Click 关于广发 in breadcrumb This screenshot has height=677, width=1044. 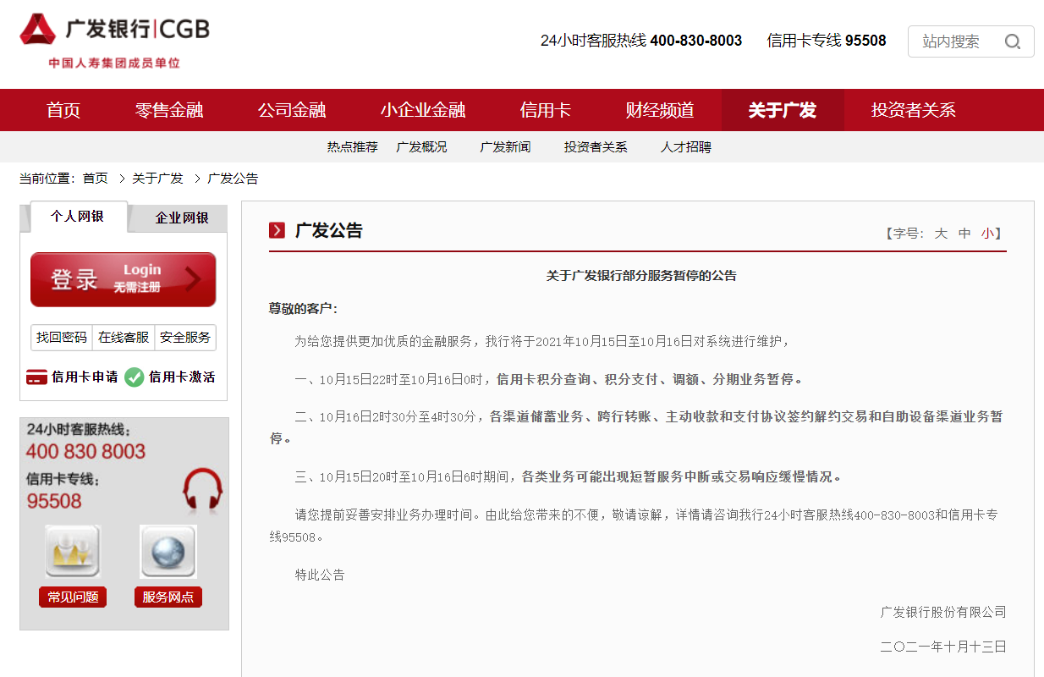click(157, 179)
